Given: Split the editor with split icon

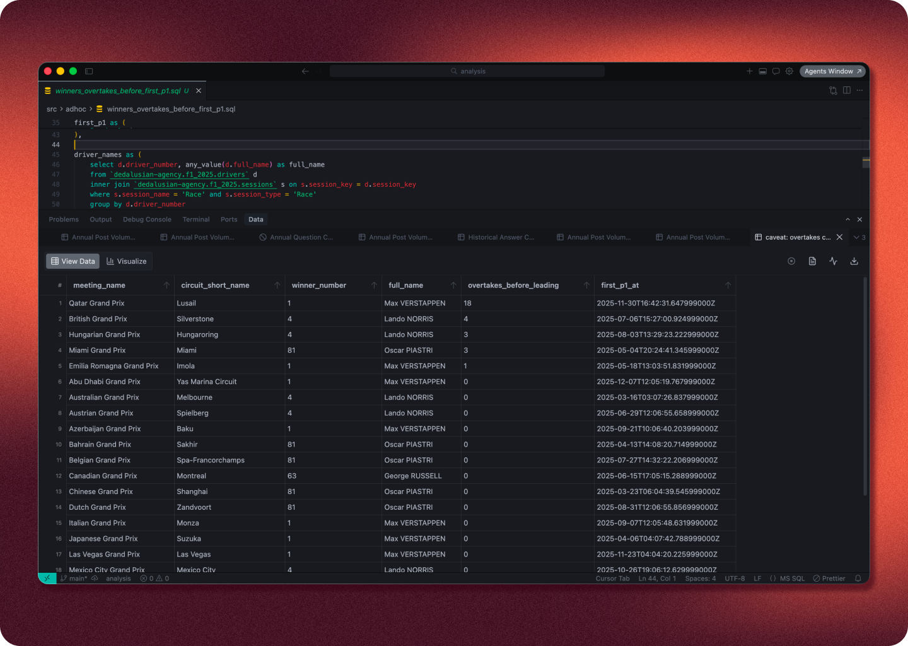Looking at the screenshot, I should (847, 90).
